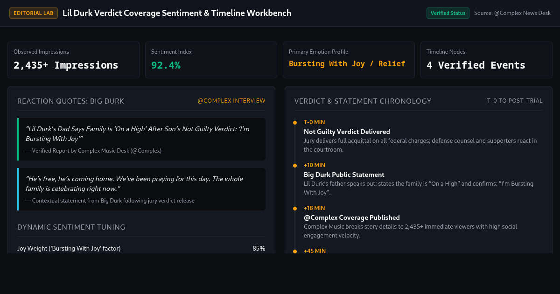Click the Timeline Nodes card label
Image resolution: width=560 pixels, height=294 pixels.
point(446,52)
